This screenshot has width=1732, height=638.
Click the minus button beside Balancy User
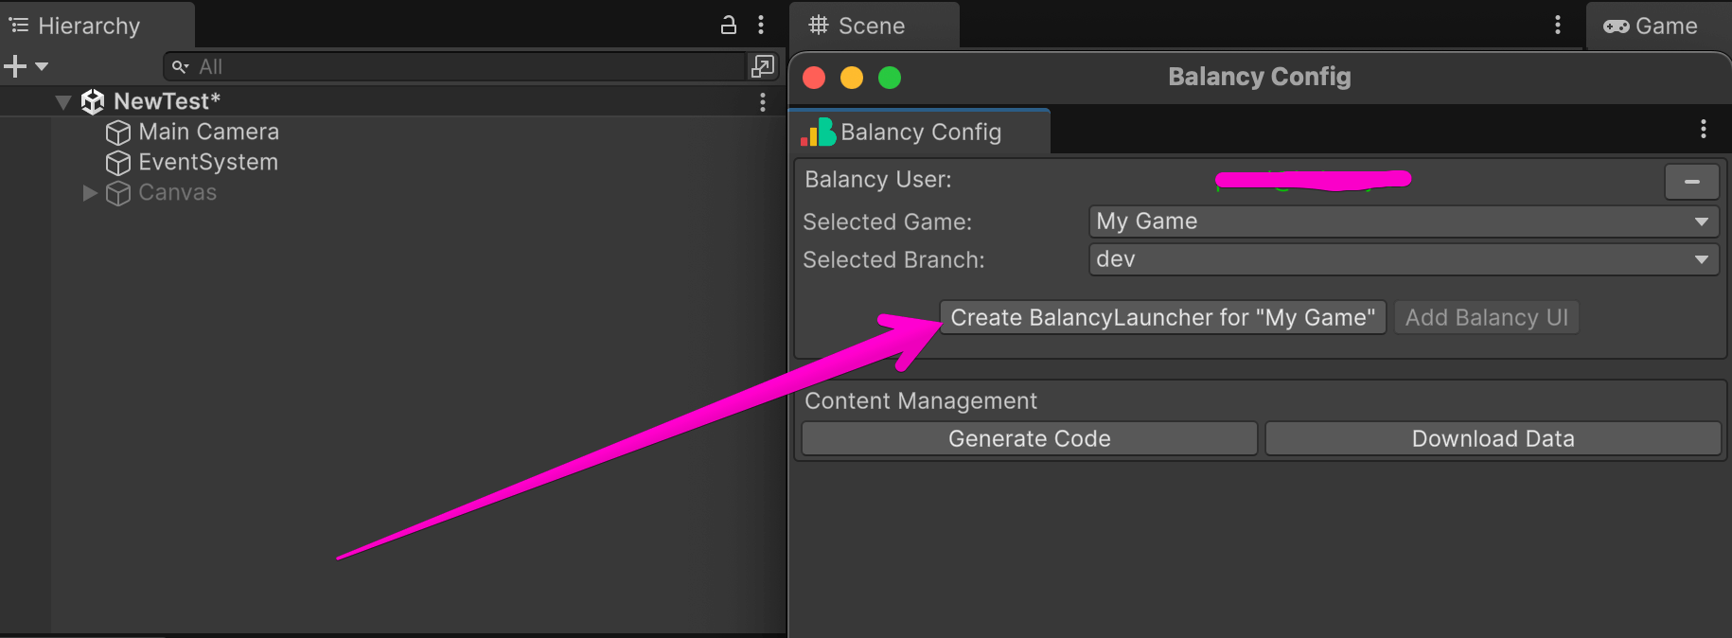pyautogui.click(x=1692, y=182)
